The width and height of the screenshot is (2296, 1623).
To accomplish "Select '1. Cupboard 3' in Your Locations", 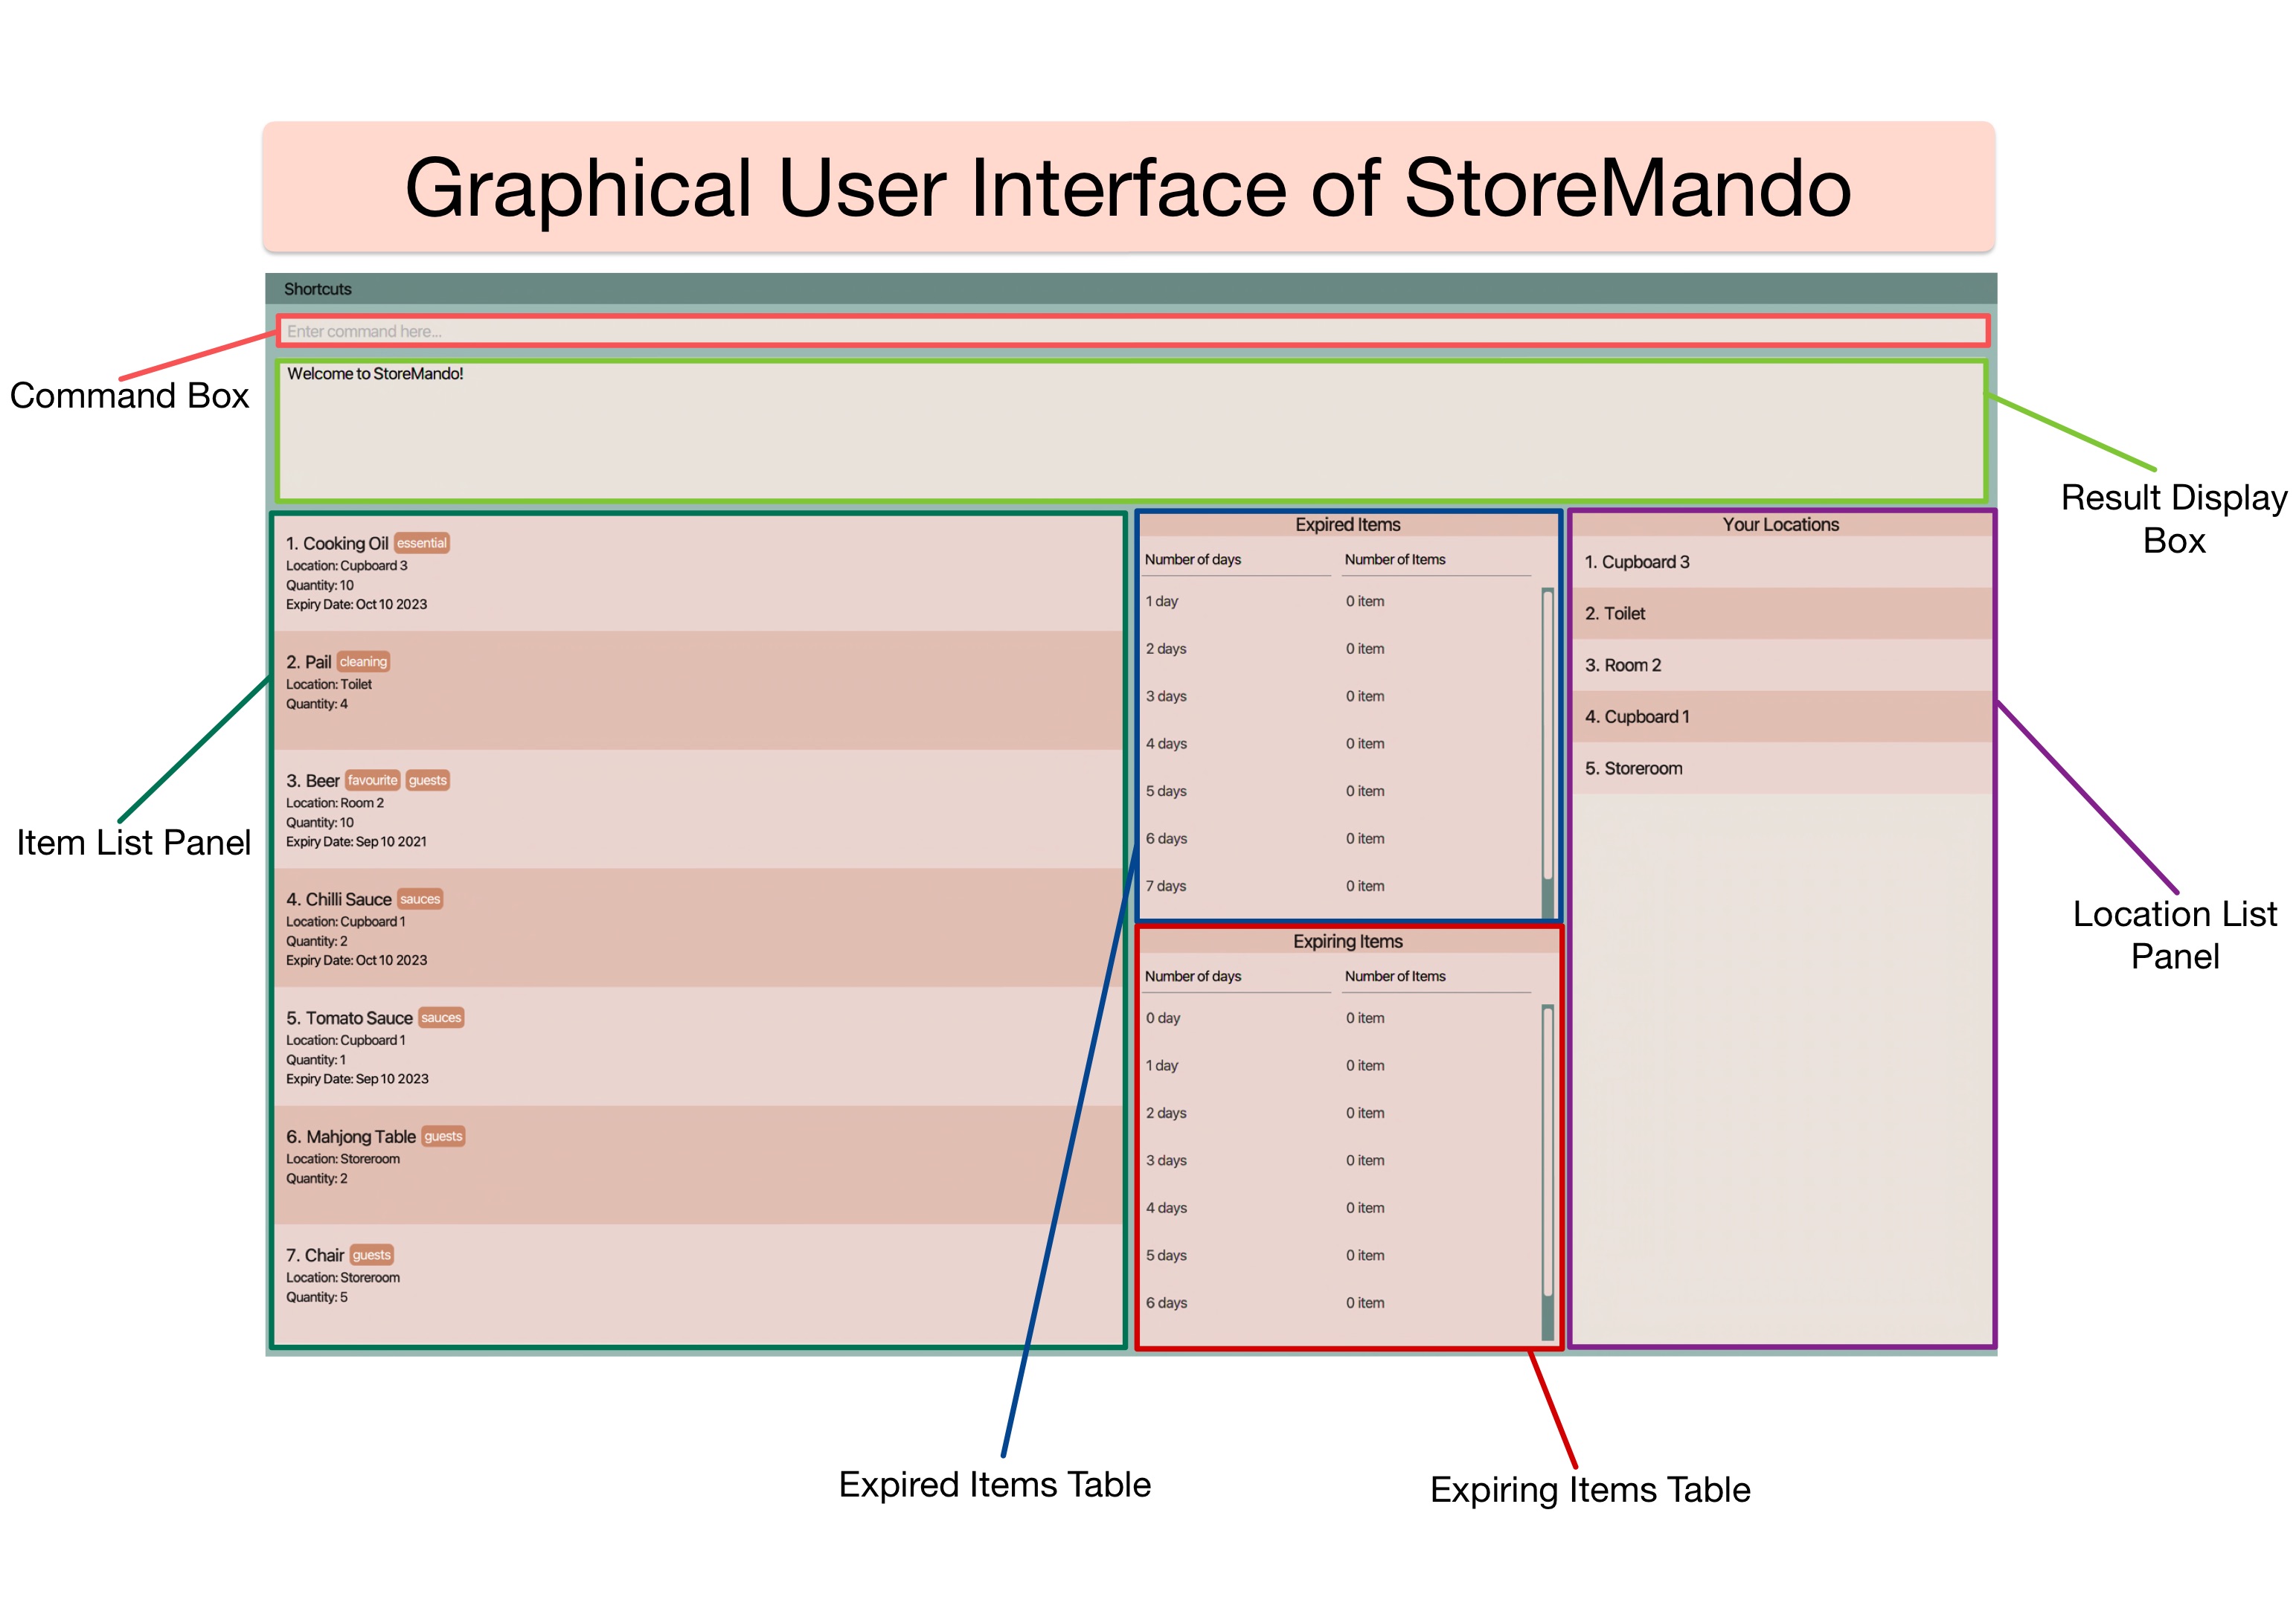I will coord(1781,562).
